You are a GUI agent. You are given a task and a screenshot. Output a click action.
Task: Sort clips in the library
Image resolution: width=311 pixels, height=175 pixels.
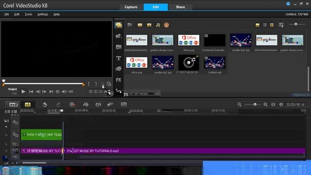pos(281,25)
